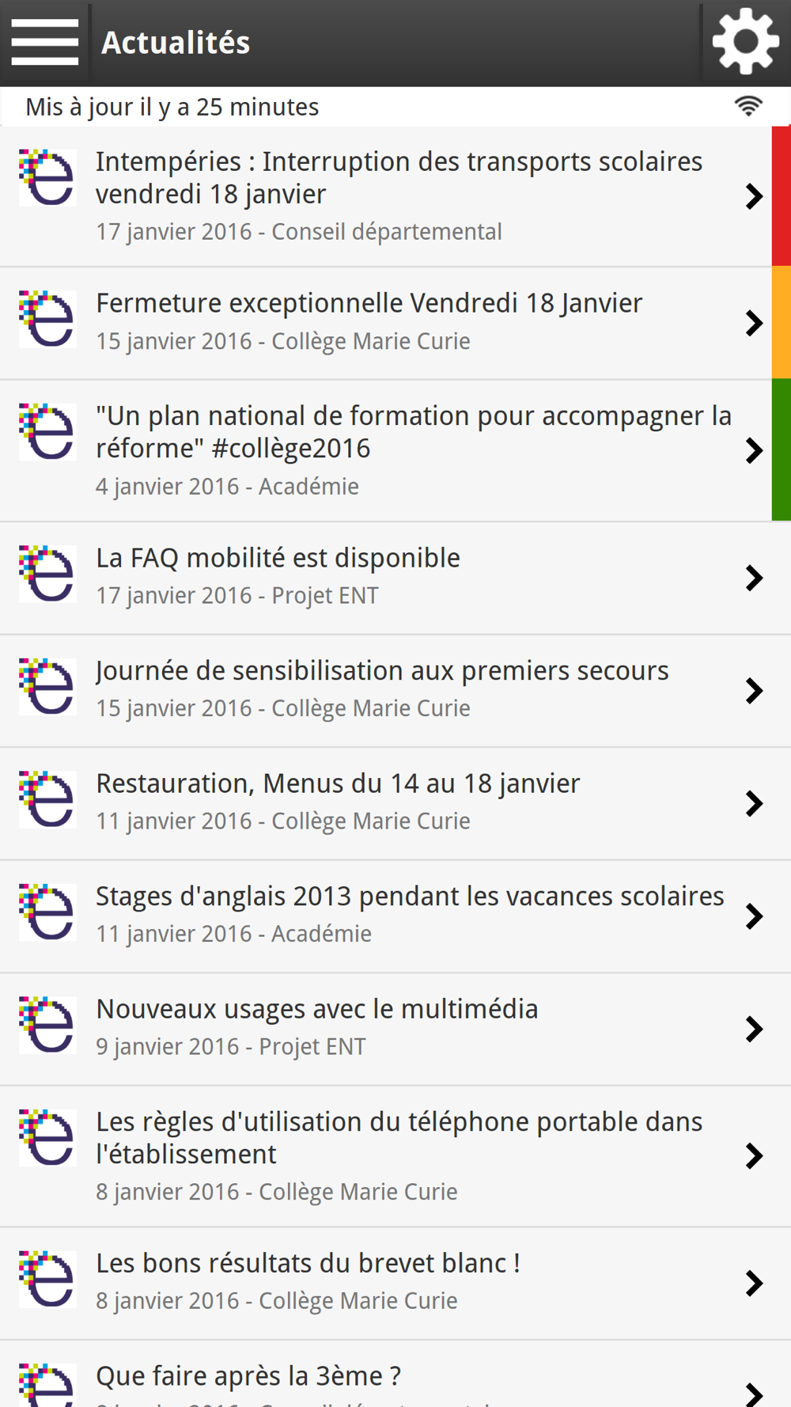Open Journée de sensibilisation via its arrow
This screenshot has width=791, height=1407.
pos(754,690)
